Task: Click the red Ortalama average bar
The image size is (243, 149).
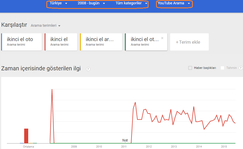Action: (26, 136)
